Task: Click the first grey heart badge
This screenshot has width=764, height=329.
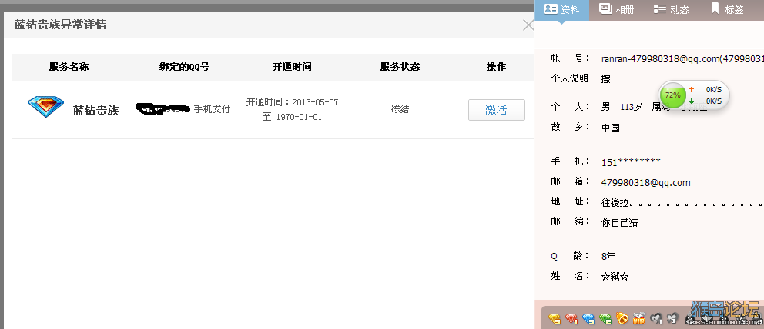Action: [x=656, y=319]
